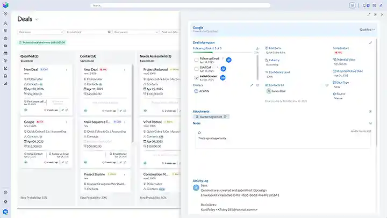Click the pin icon in top bar

click(x=381, y=5)
